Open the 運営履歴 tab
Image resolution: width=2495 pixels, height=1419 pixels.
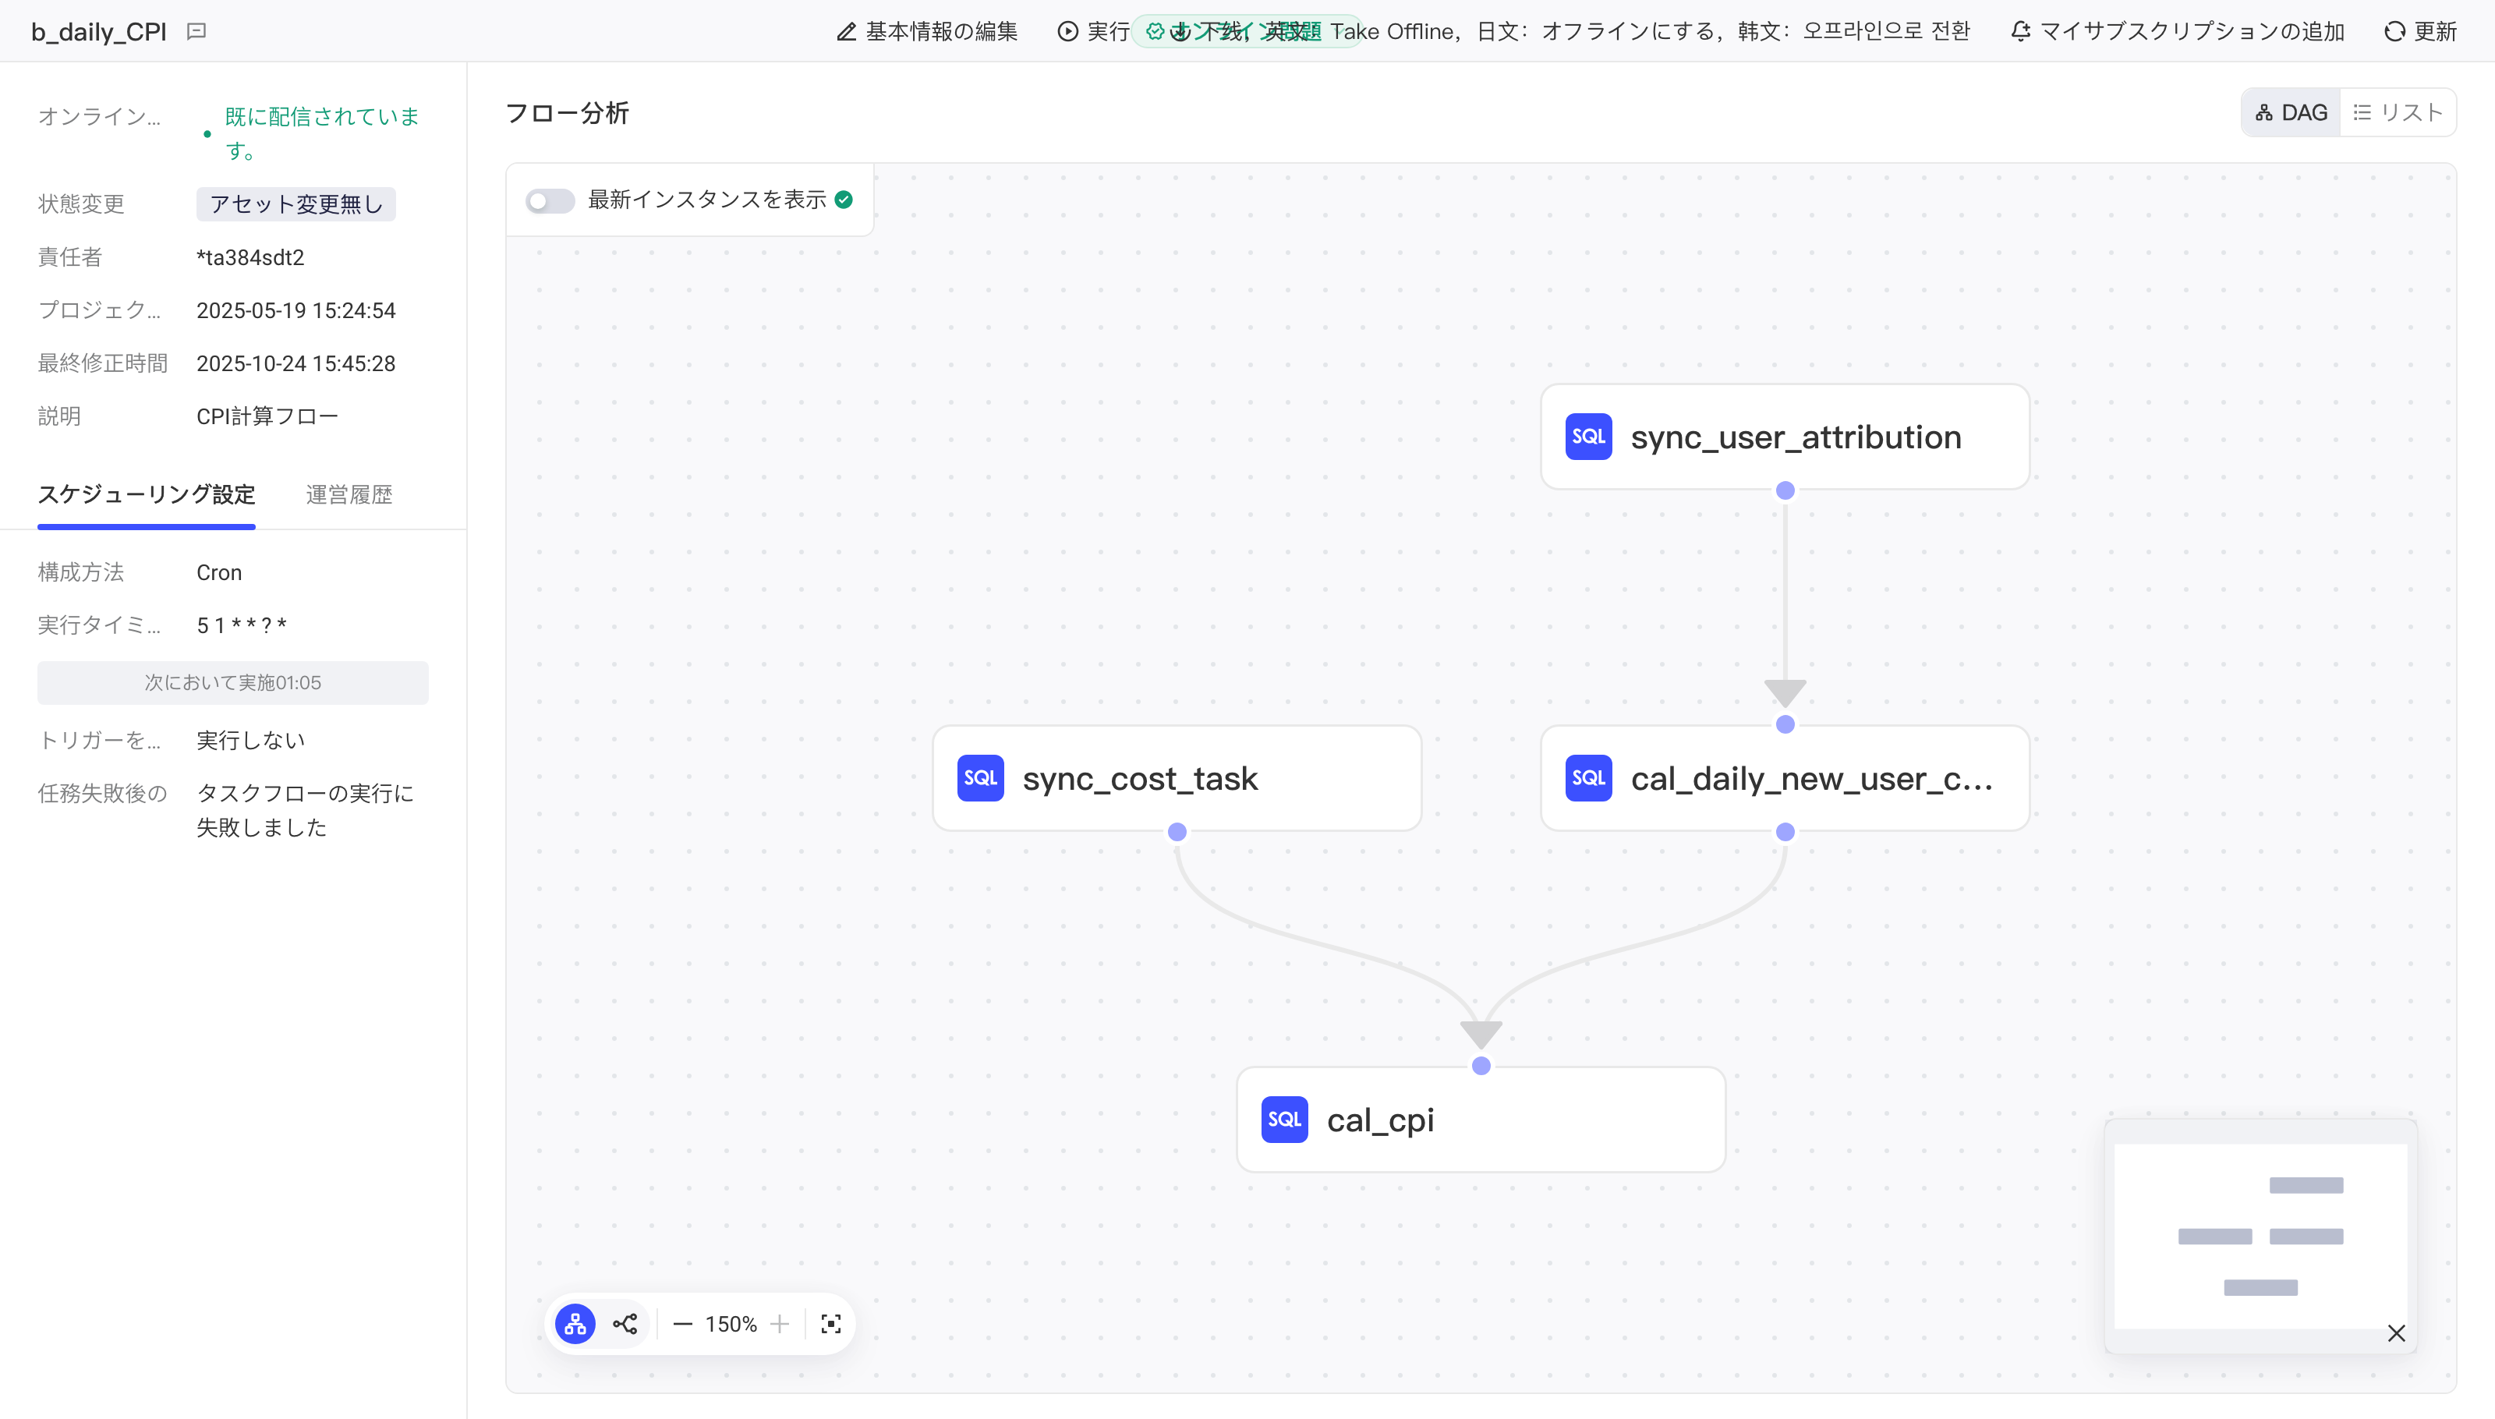tap(349, 495)
